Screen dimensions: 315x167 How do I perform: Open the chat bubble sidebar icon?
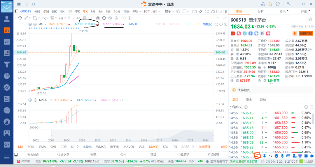point(7,110)
